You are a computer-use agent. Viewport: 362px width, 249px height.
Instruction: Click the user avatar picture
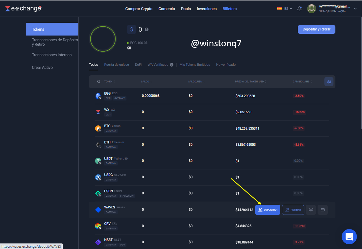[x=312, y=9]
